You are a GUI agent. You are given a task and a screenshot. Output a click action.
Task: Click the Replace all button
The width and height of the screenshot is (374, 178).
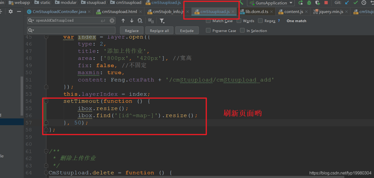[159, 30]
